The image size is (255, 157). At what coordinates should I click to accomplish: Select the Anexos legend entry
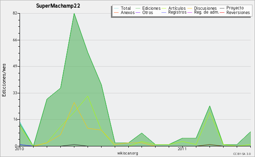click(x=124, y=12)
